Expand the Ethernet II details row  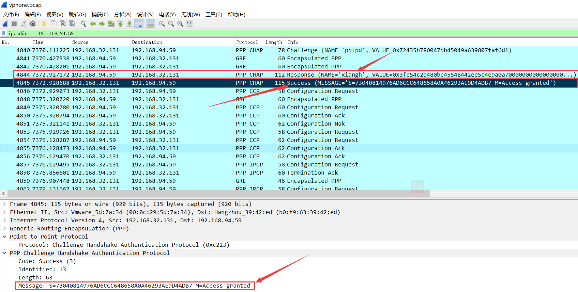pos(4,212)
